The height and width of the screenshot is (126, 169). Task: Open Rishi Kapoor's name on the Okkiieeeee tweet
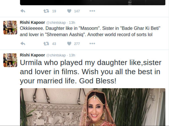[32, 22]
